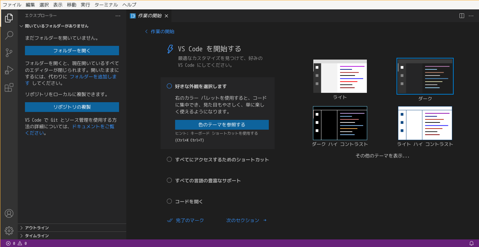Open the 編集 menu

pyautogui.click(x=30, y=5)
